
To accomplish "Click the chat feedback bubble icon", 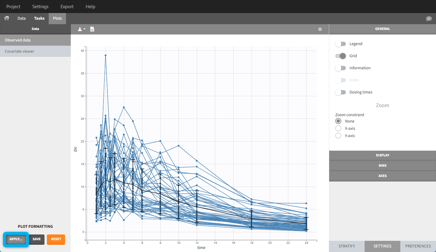I will pyautogui.click(x=429, y=19).
